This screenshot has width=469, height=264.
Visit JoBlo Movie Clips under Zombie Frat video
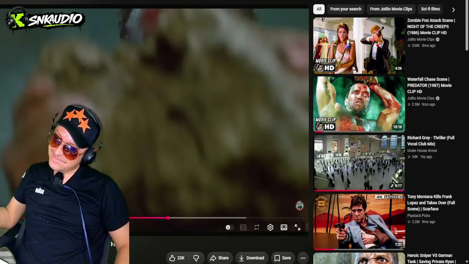coord(421,39)
